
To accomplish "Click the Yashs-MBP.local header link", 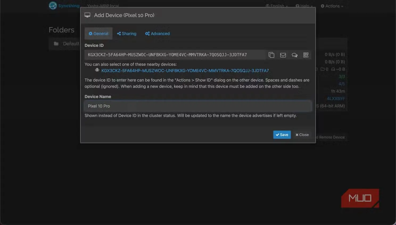I will tap(103, 6).
